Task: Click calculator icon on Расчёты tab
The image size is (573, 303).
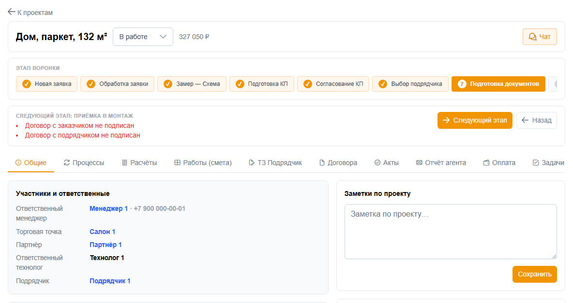Action: [x=124, y=163]
